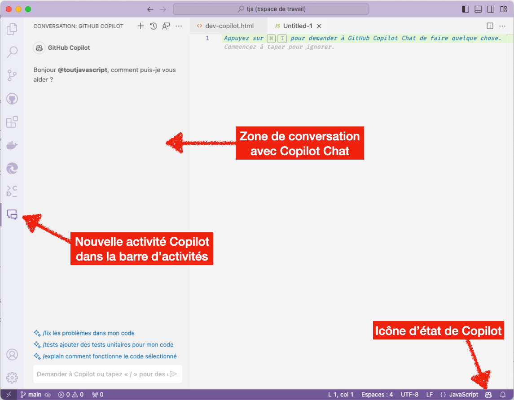Click the Copilot status icon in status bar
514x400 pixels.
(x=488, y=395)
